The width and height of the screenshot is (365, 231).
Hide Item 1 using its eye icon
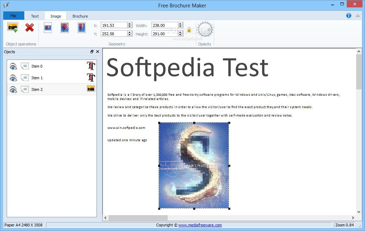coord(13,78)
